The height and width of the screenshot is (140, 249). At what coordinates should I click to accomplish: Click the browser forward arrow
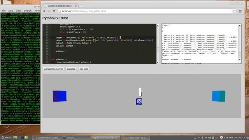(x=49, y=11)
